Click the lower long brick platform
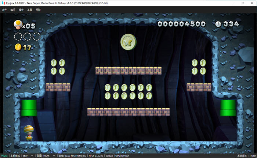Screen dimensions: 257x158 128,112
